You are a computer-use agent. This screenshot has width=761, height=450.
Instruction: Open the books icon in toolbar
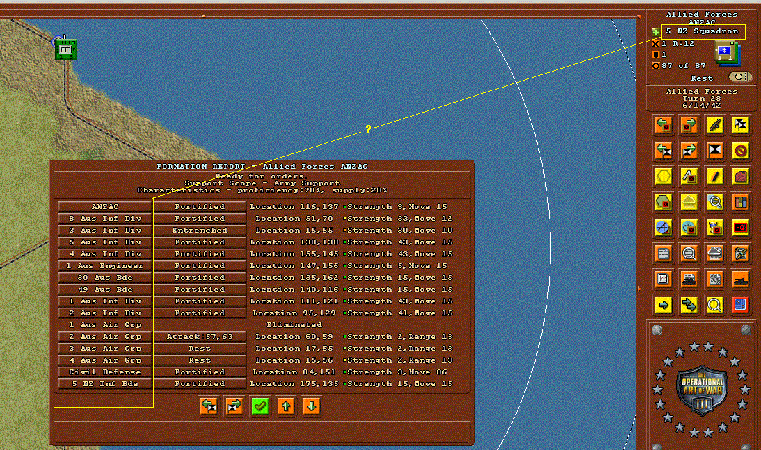click(x=741, y=201)
